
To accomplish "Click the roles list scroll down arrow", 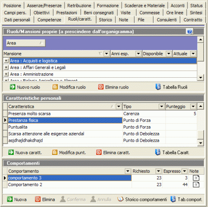I will [200, 77].
